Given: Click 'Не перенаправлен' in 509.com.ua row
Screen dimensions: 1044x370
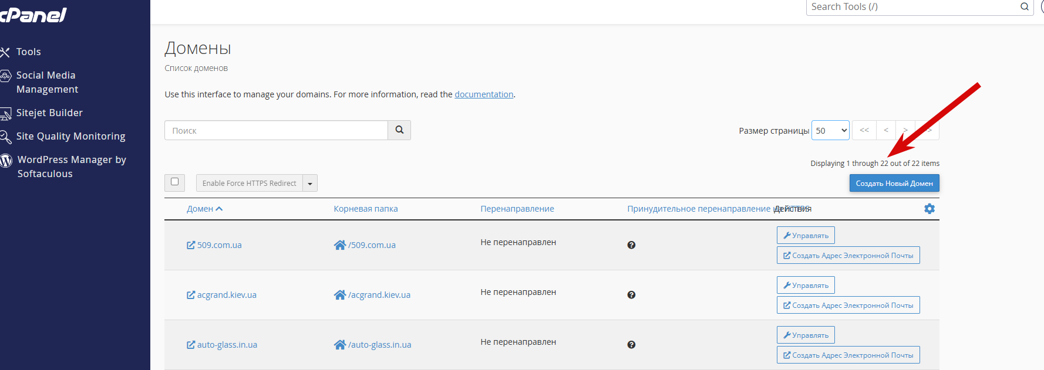Looking at the screenshot, I should [518, 242].
